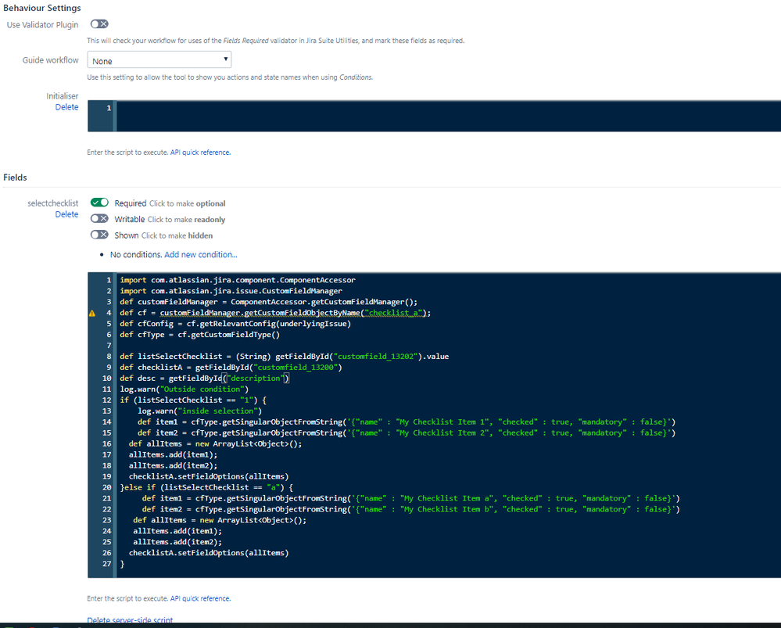
Task: Click line number 12 in editor gutter
Action: coord(106,400)
